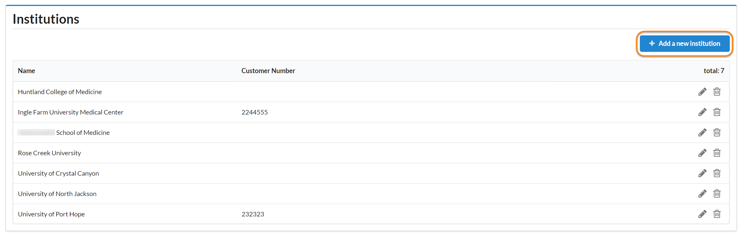The width and height of the screenshot is (740, 235).
Task: Delete University of North Jackson institution
Action: 717,194
